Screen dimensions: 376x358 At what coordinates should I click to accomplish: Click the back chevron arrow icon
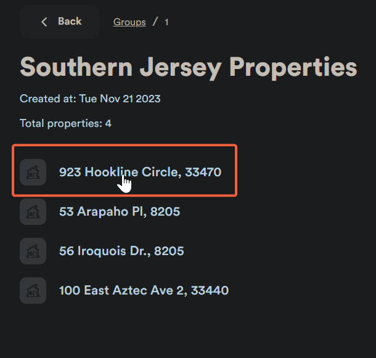(x=44, y=22)
